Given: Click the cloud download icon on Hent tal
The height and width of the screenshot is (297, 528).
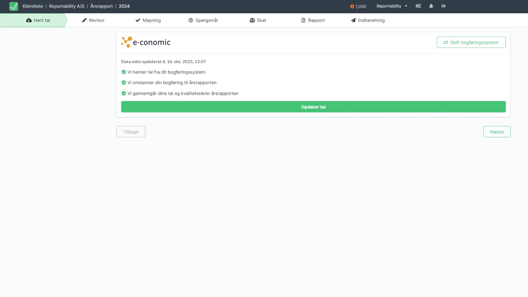Looking at the screenshot, I should (29, 20).
